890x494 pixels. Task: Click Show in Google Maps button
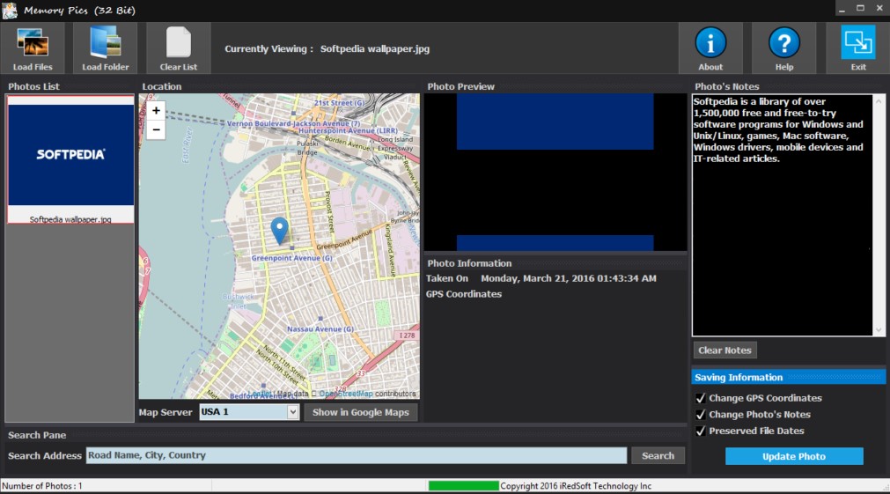pos(360,412)
